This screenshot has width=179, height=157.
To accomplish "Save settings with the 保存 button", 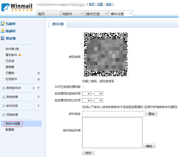I will 88,153.
